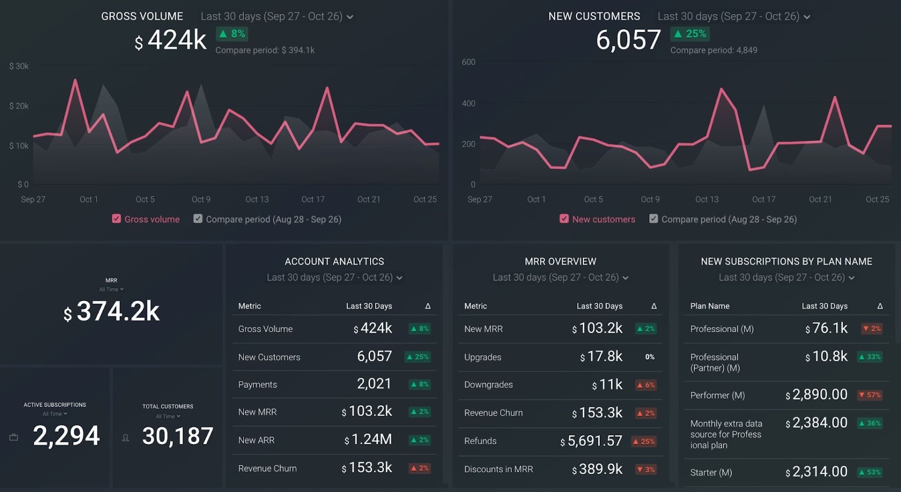Viewport: 901px width, 492px height.
Task: Select the Payments row in Account Analytics
Action: (x=334, y=384)
